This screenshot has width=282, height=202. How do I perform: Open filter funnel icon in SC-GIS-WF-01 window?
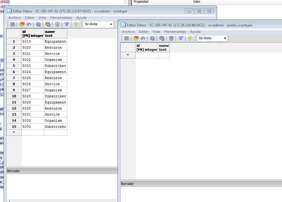181,38
